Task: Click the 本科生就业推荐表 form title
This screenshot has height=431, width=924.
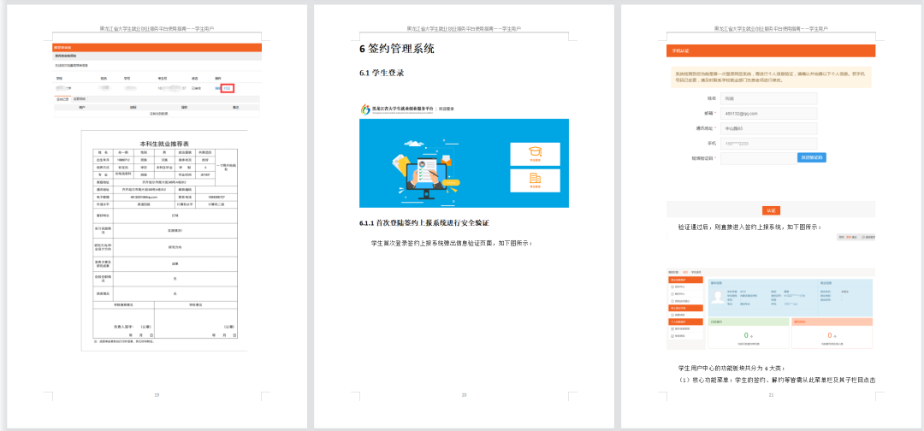Action: (164, 144)
